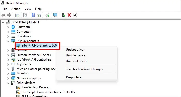Select Properties in the context menu
This screenshot has height=97, width=181.
pyautogui.click(x=73, y=77)
